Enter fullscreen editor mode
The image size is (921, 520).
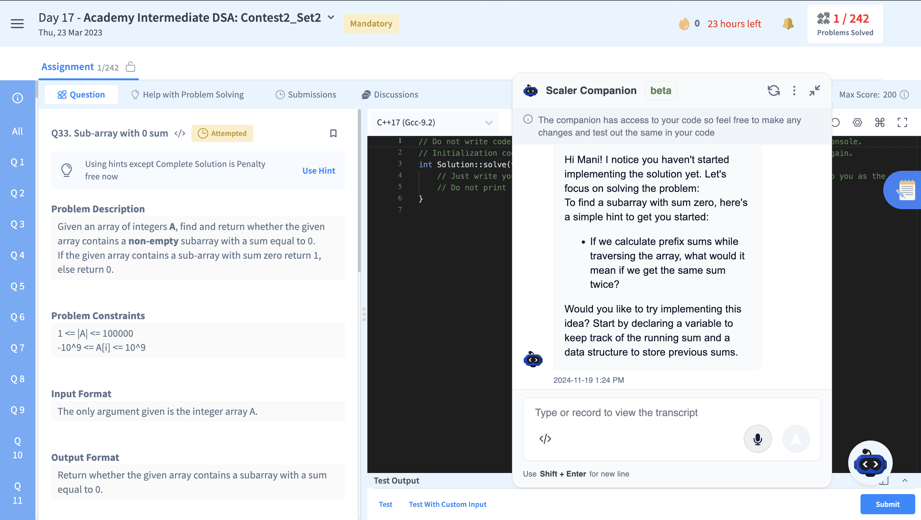pyautogui.click(x=902, y=122)
